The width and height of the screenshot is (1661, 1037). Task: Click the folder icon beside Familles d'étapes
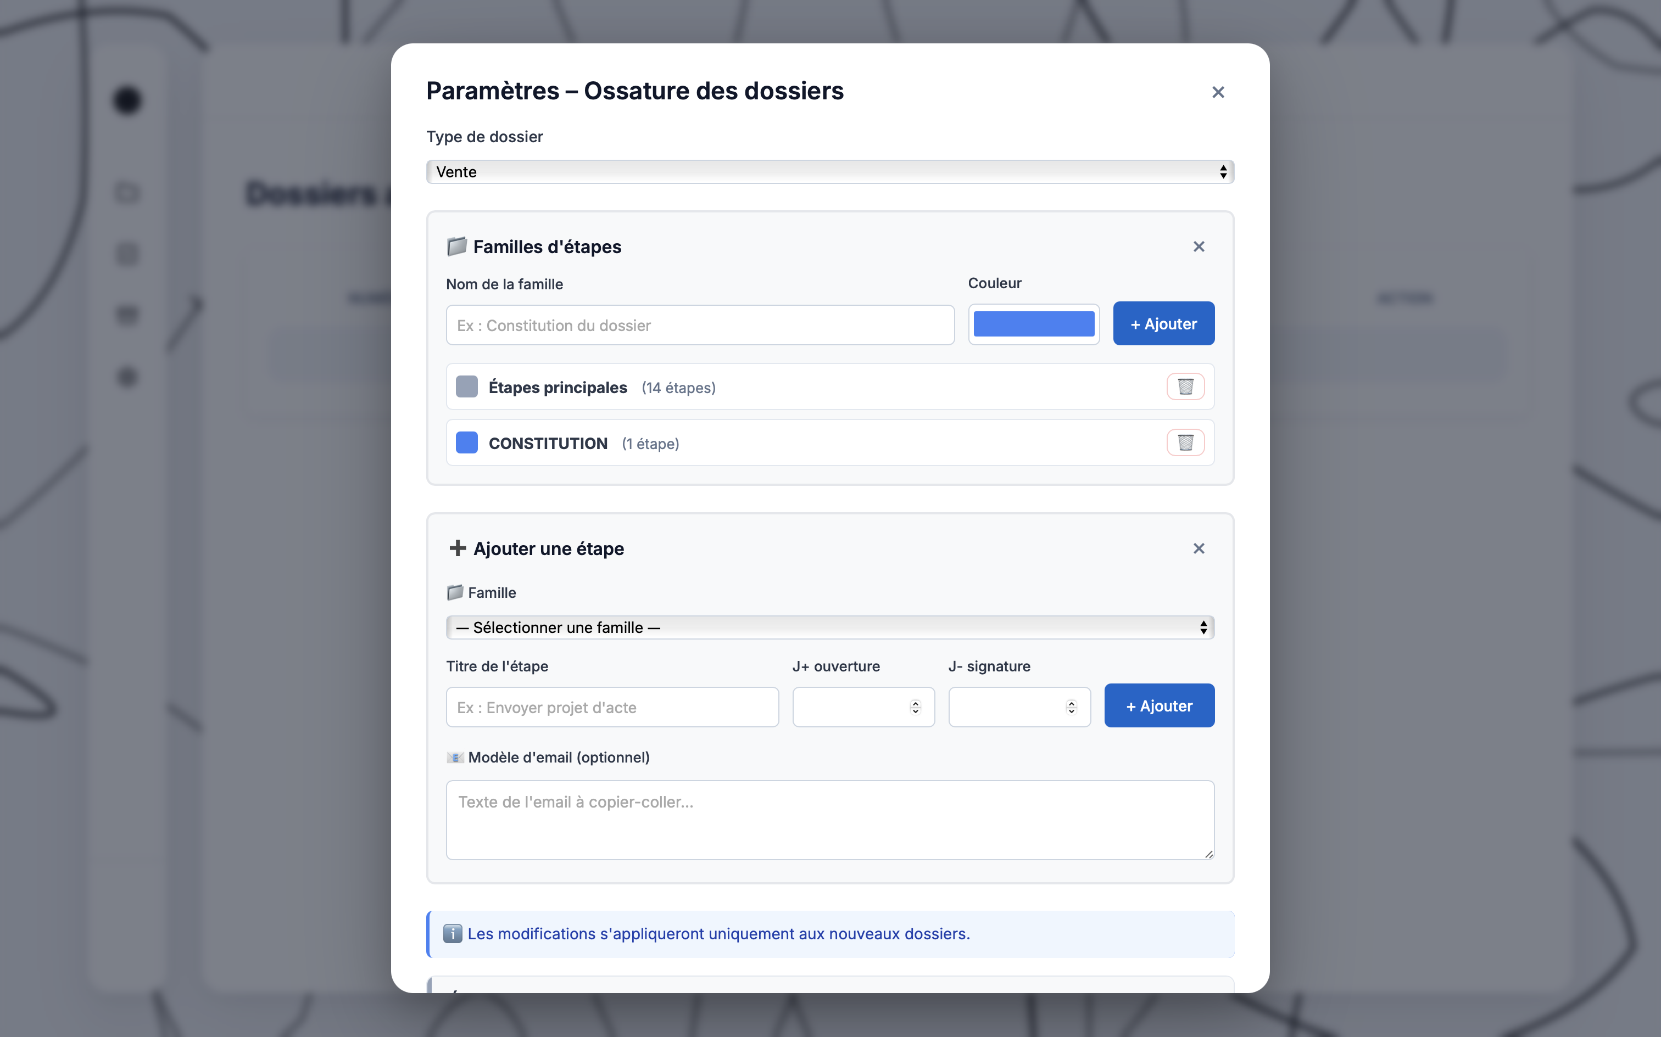(456, 246)
